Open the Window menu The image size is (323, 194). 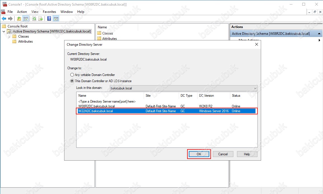coord(67,12)
